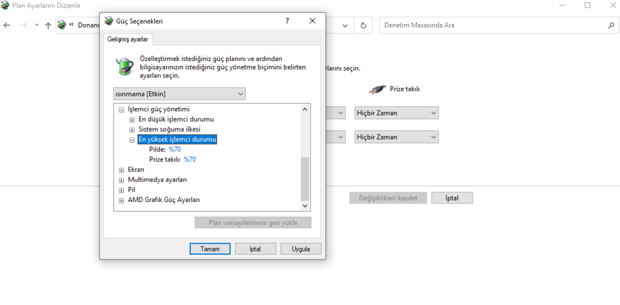
Task: Click the battery icon in Güç Seçenekleri title bar
Action: pos(108,21)
